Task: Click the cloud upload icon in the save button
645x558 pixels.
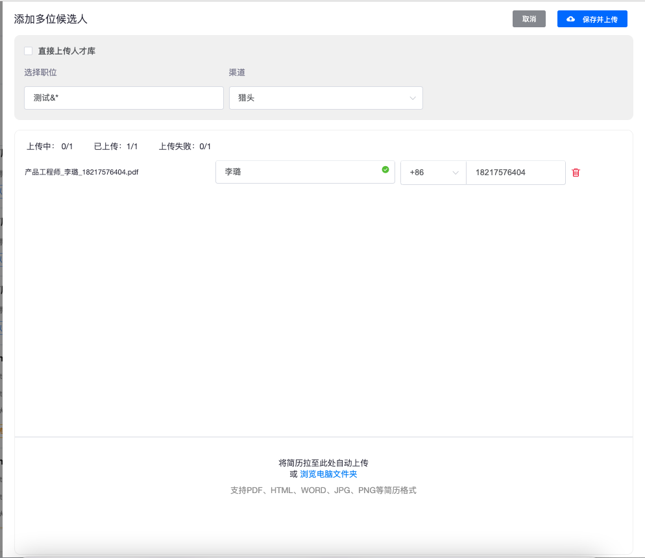Action: (570, 19)
